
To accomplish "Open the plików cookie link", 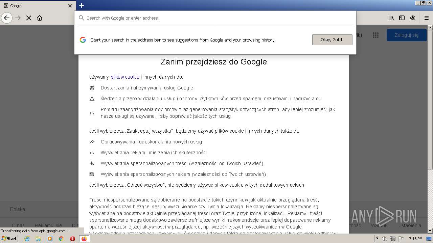I will click(x=125, y=77).
